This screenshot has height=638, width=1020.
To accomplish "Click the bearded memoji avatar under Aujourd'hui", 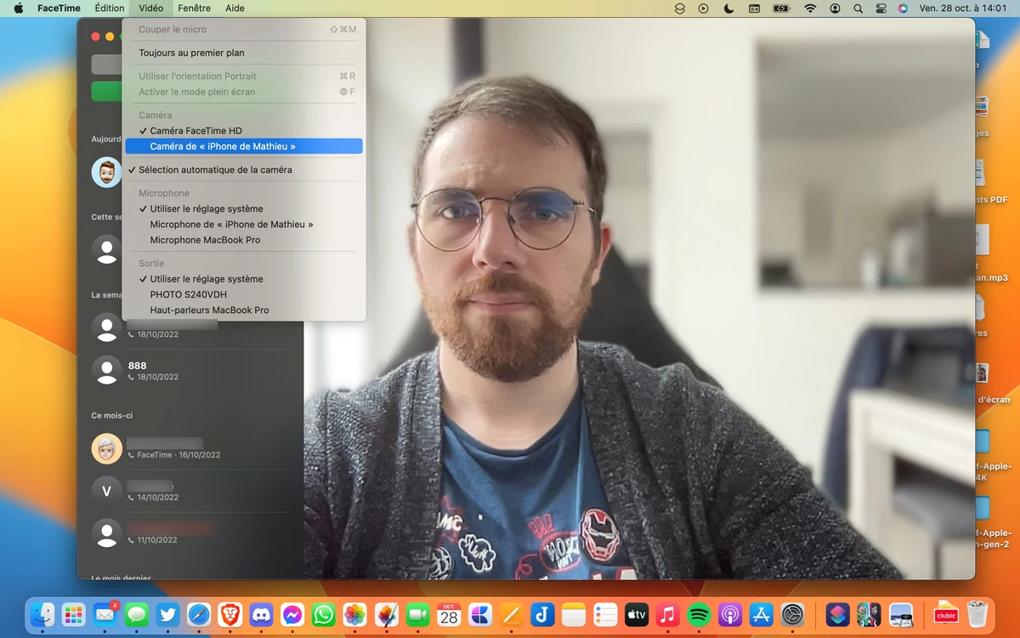I will (106, 172).
